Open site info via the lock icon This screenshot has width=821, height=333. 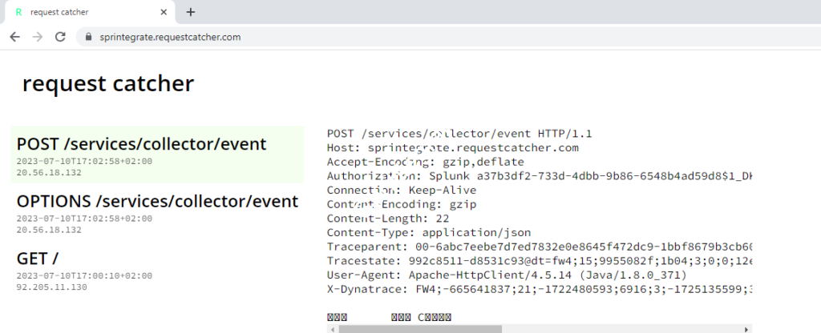[x=89, y=37]
